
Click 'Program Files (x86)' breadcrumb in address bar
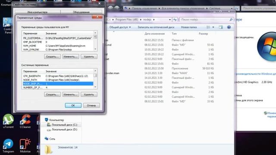pos(126,20)
